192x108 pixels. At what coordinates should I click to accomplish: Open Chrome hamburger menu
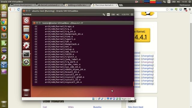[x=190, y=9]
